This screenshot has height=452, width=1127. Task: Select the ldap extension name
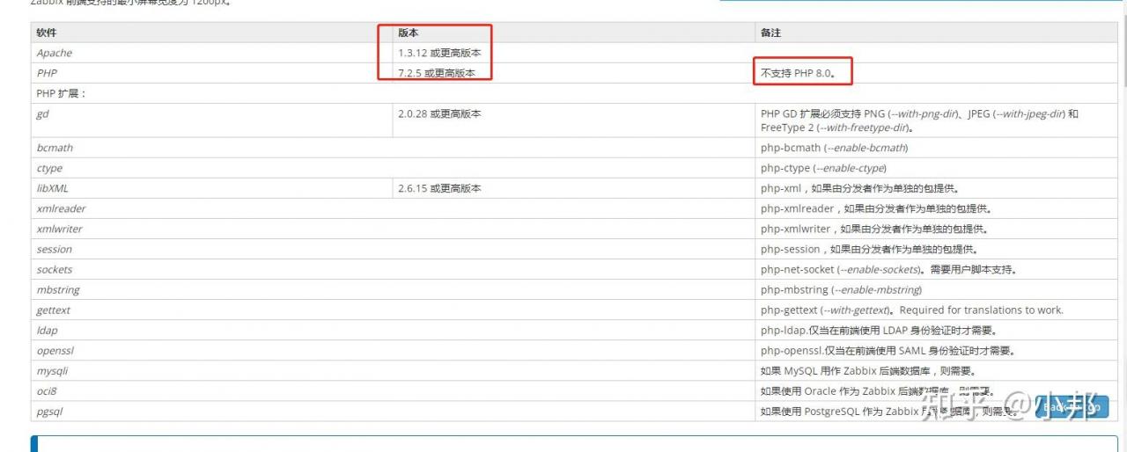48,330
